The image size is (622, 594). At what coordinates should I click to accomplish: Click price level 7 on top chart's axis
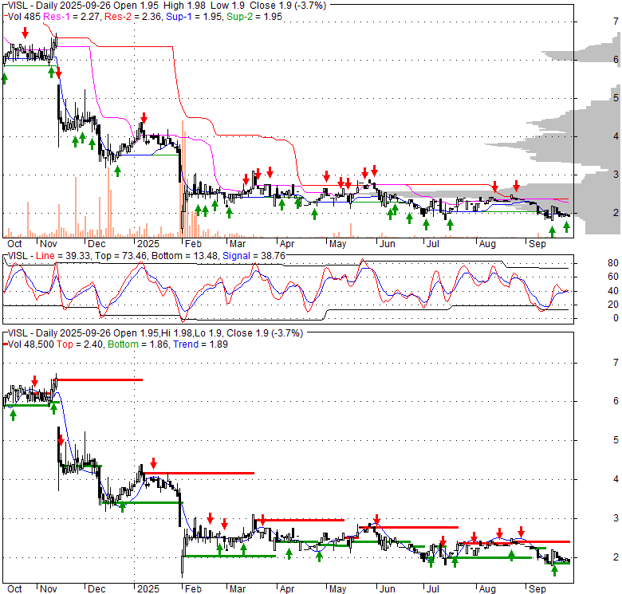616,21
